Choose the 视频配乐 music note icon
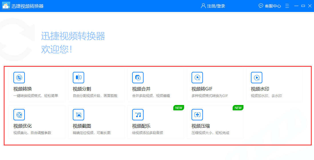314x160 pixels. pyautogui.click(x=138, y=115)
